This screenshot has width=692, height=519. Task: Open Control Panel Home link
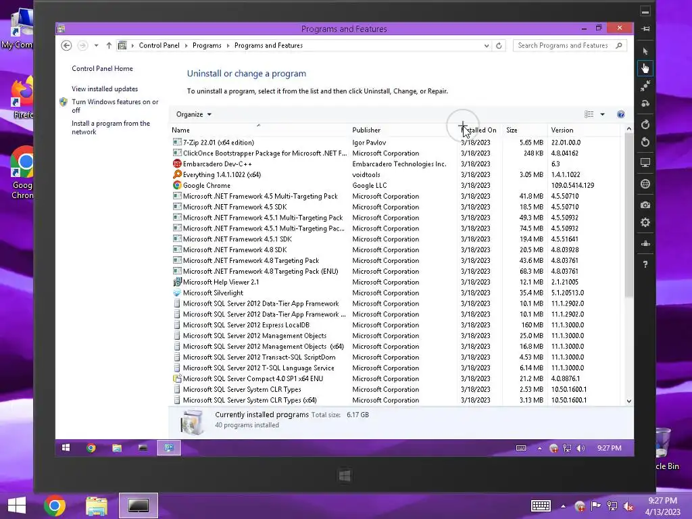(x=103, y=68)
